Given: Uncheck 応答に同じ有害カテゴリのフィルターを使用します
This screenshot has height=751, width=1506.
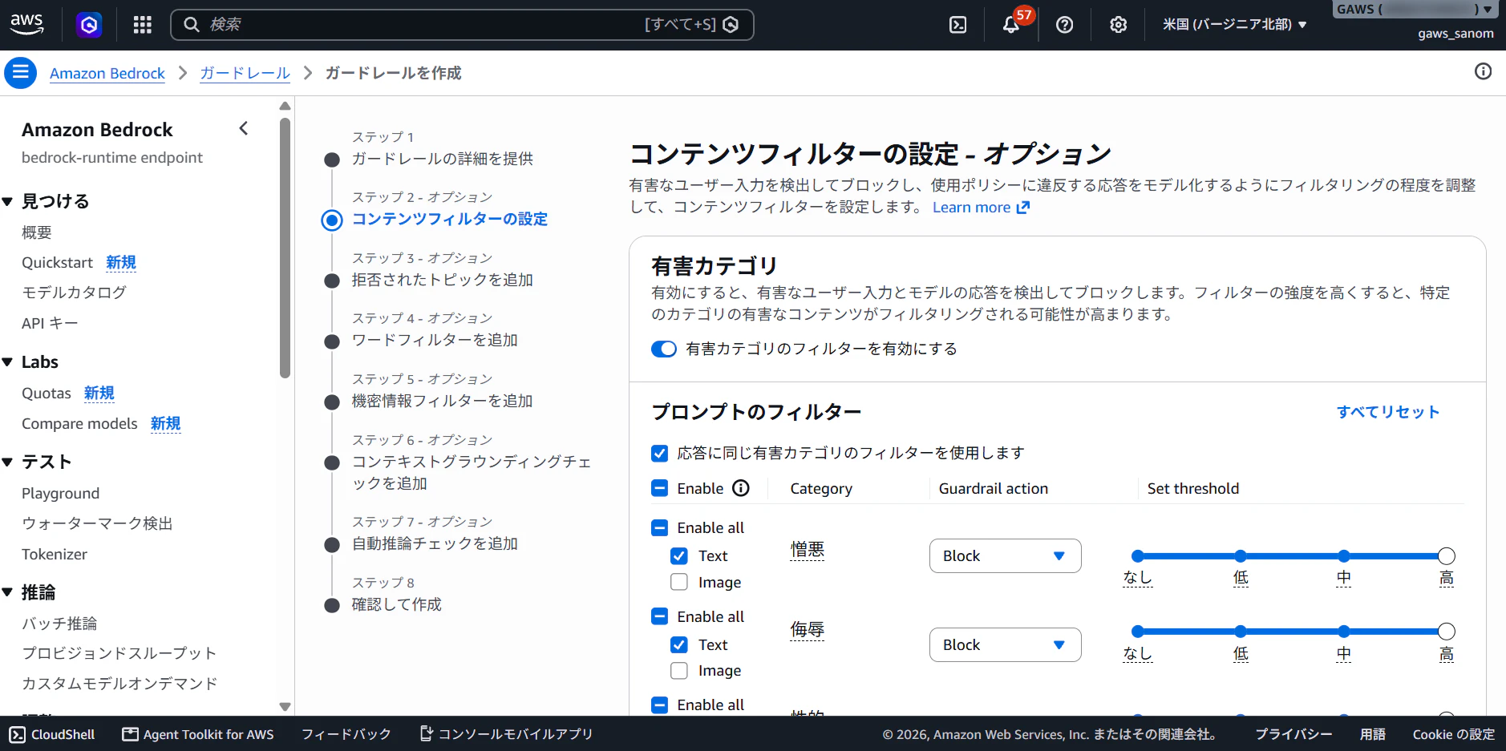Looking at the screenshot, I should pyautogui.click(x=659, y=453).
